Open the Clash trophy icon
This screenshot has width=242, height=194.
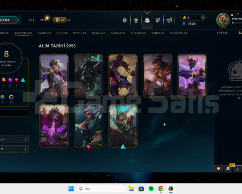tap(136, 20)
